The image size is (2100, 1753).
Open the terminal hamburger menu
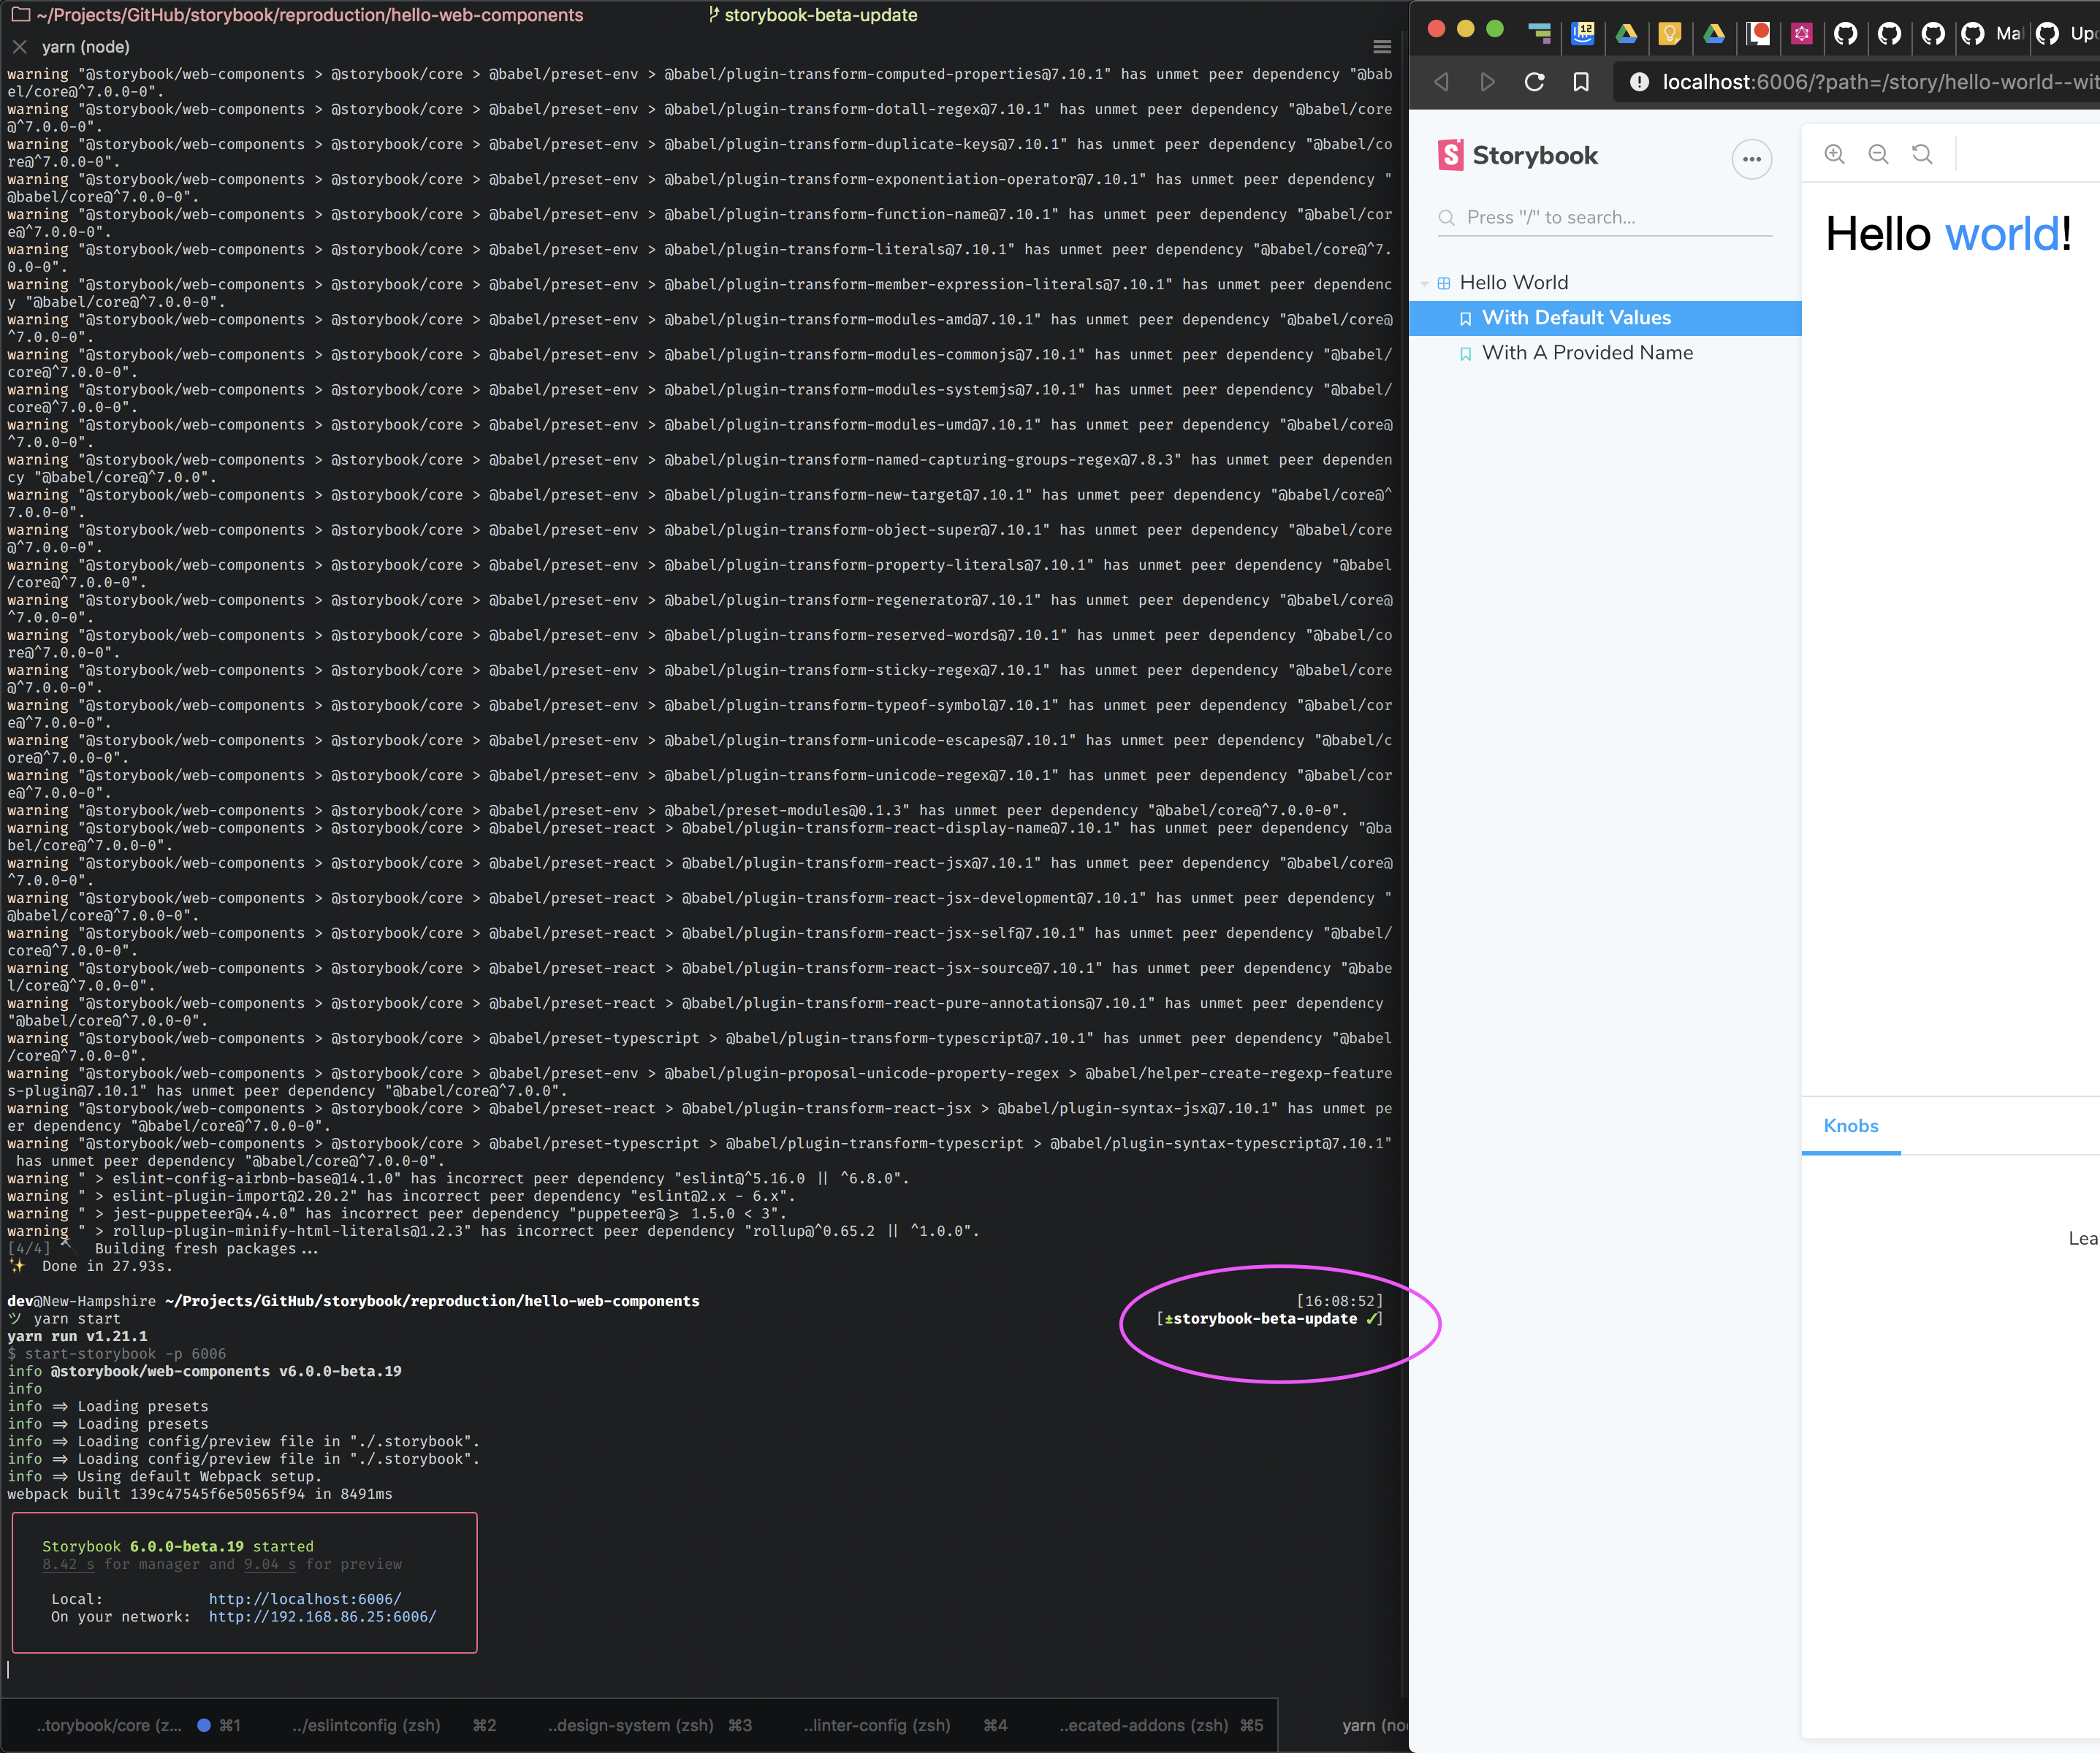pos(1382,46)
